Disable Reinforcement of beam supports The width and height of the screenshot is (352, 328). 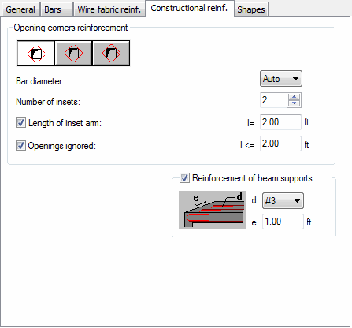click(x=184, y=178)
